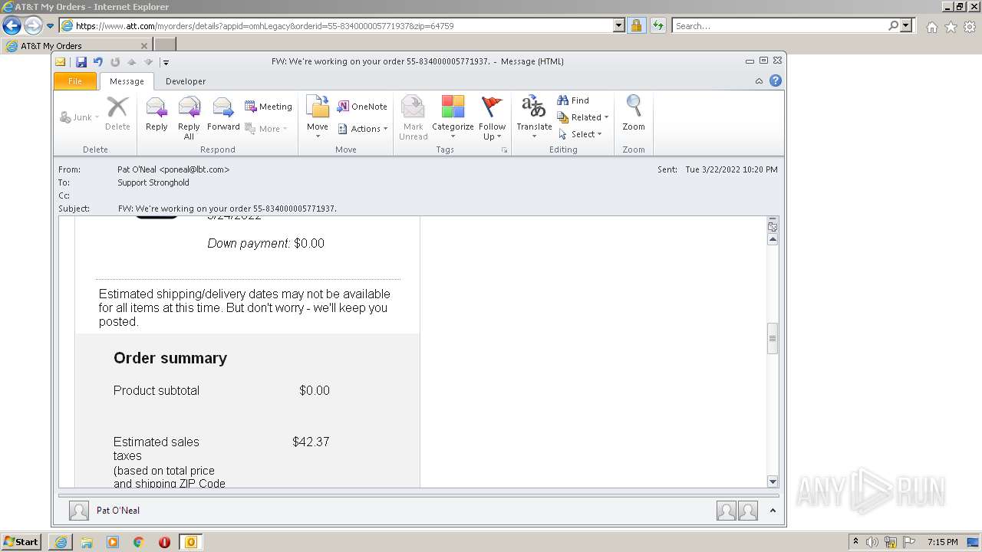982x552 pixels.
Task: Mark the message as Unread
Action: [413, 117]
